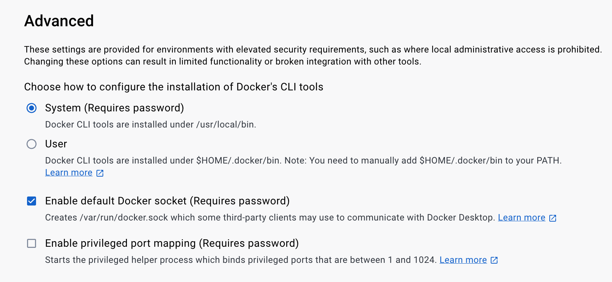This screenshot has width=612, height=282.
Task: Click the checked Docker socket checkbox icon
Action: [32, 201]
